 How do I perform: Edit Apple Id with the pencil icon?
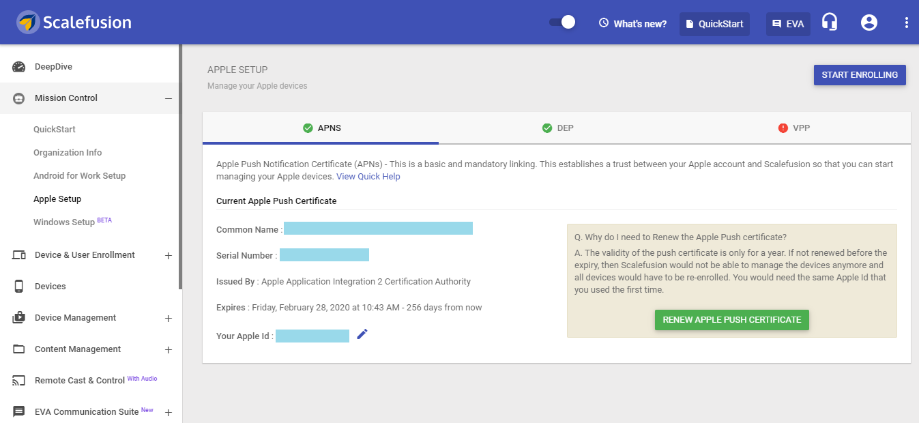[362, 334]
